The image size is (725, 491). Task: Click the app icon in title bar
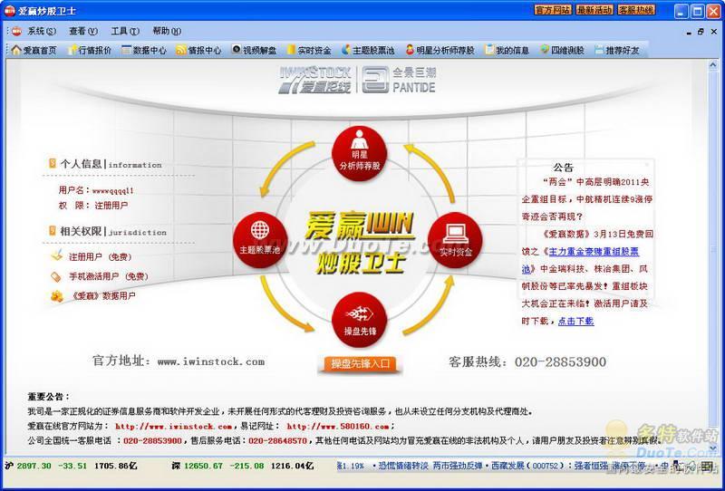[x=10, y=10]
